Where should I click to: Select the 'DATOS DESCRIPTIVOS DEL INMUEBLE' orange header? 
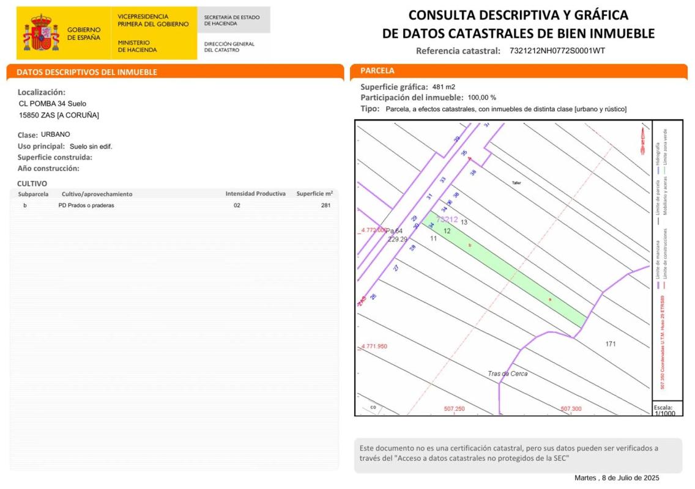pyautogui.click(x=175, y=72)
